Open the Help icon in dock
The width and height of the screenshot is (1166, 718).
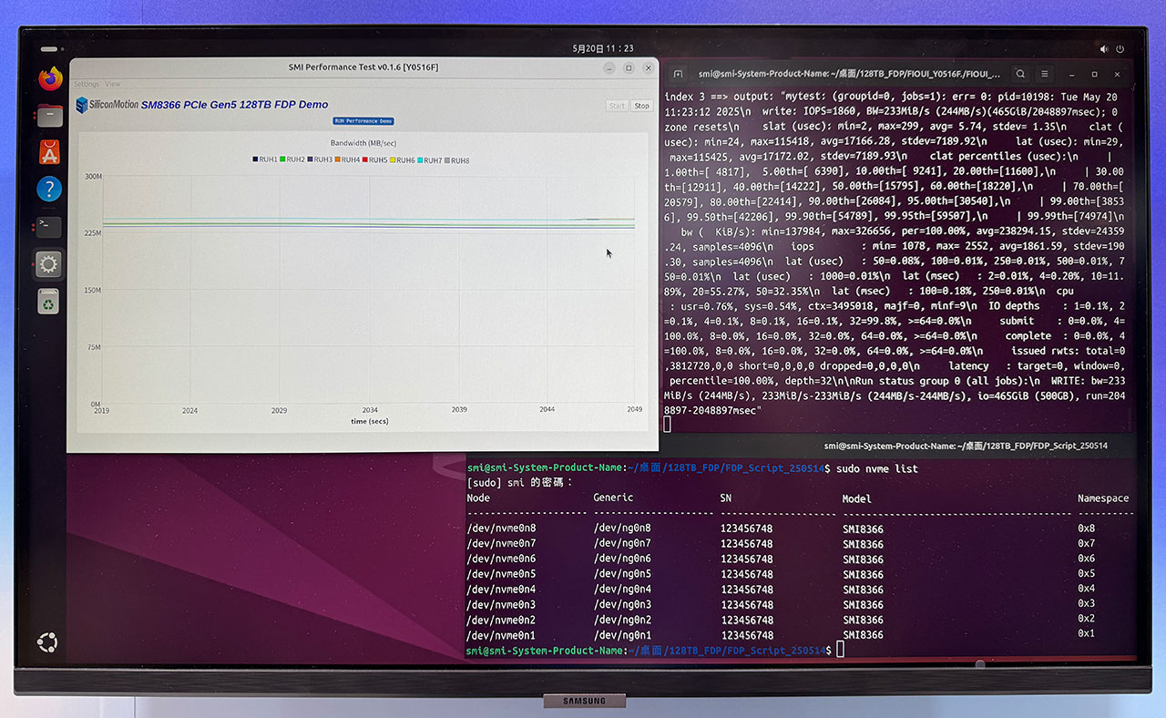point(49,190)
